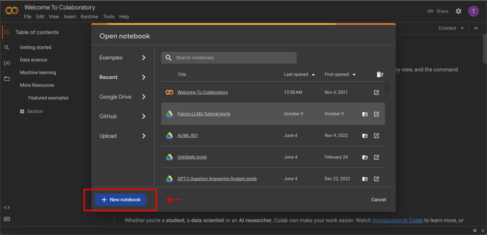Open GPT-3 Question Answering System in new tab icon
Image resolution: width=487 pixels, height=235 pixels.
click(376, 179)
